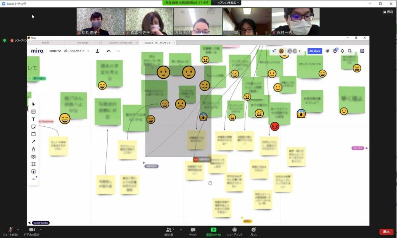Open the board settings sliders icon
Image resolution: width=397 pixels, height=238 pixels.
[327, 51]
